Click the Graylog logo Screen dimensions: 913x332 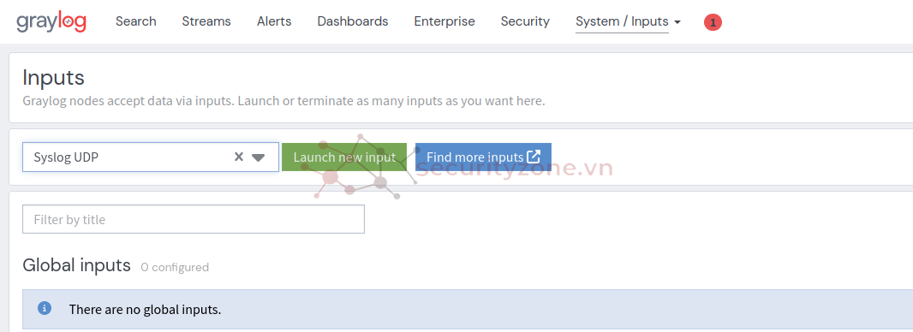point(51,22)
